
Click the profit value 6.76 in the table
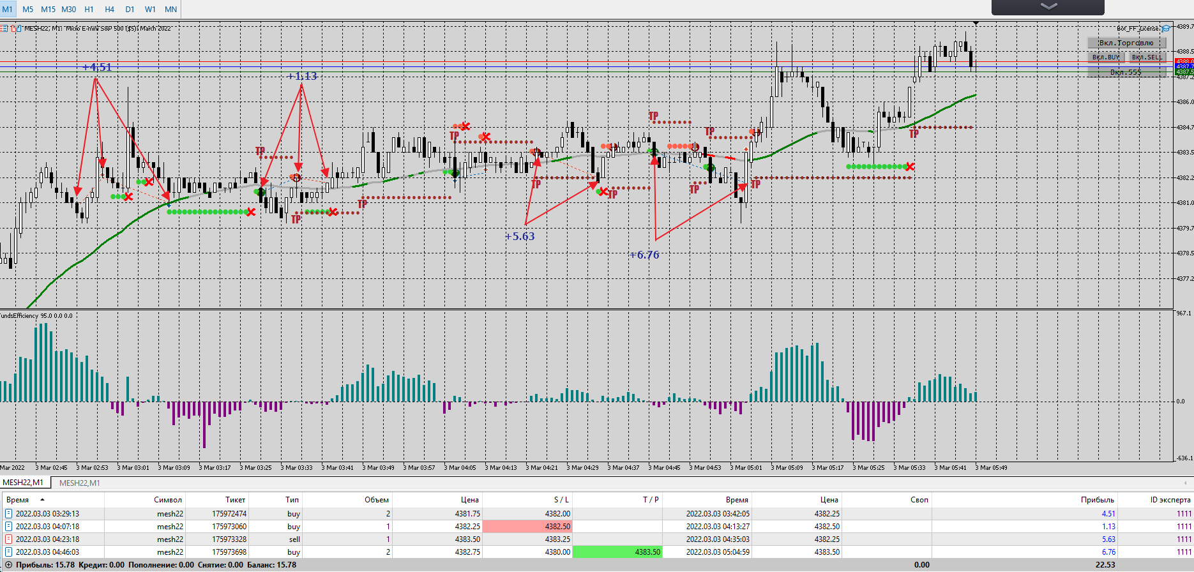tap(1108, 552)
